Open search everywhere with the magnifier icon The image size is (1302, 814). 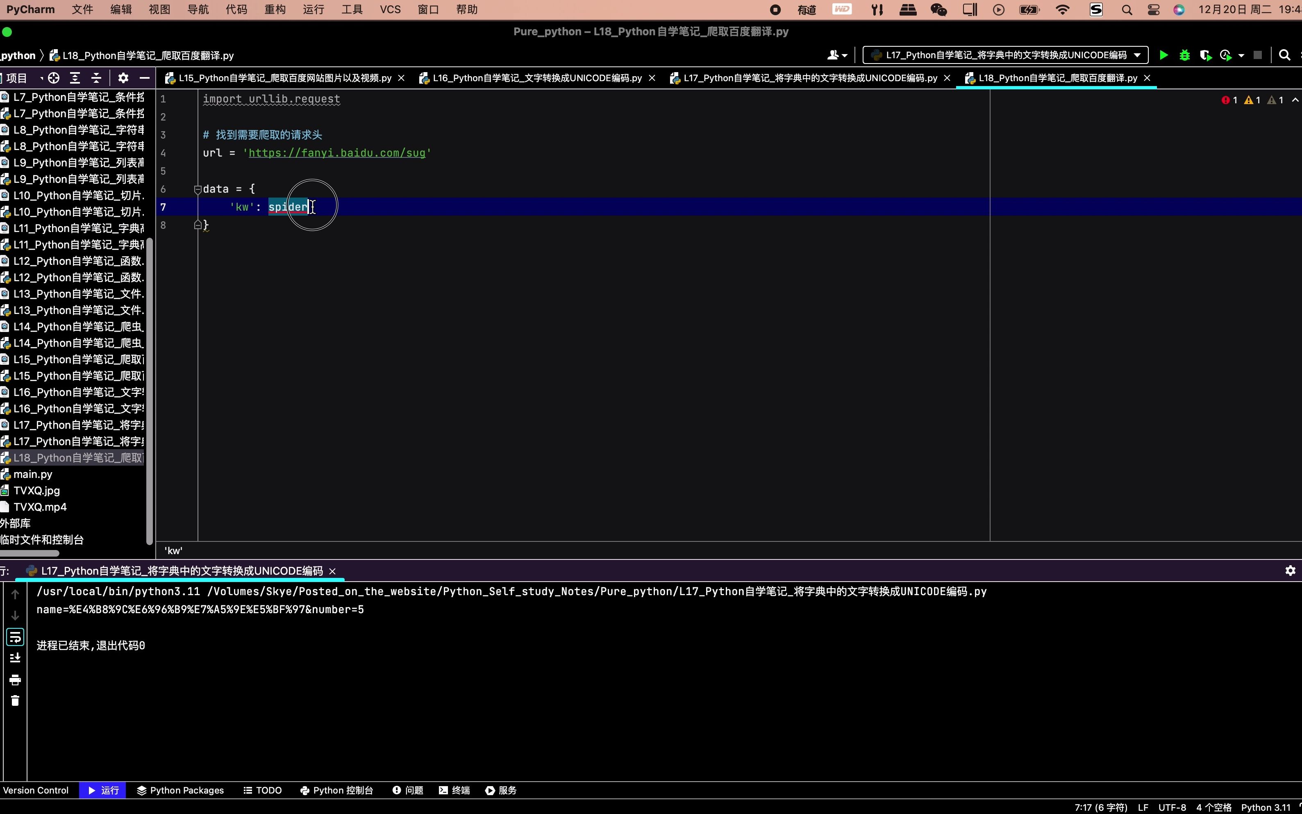pyautogui.click(x=1285, y=55)
